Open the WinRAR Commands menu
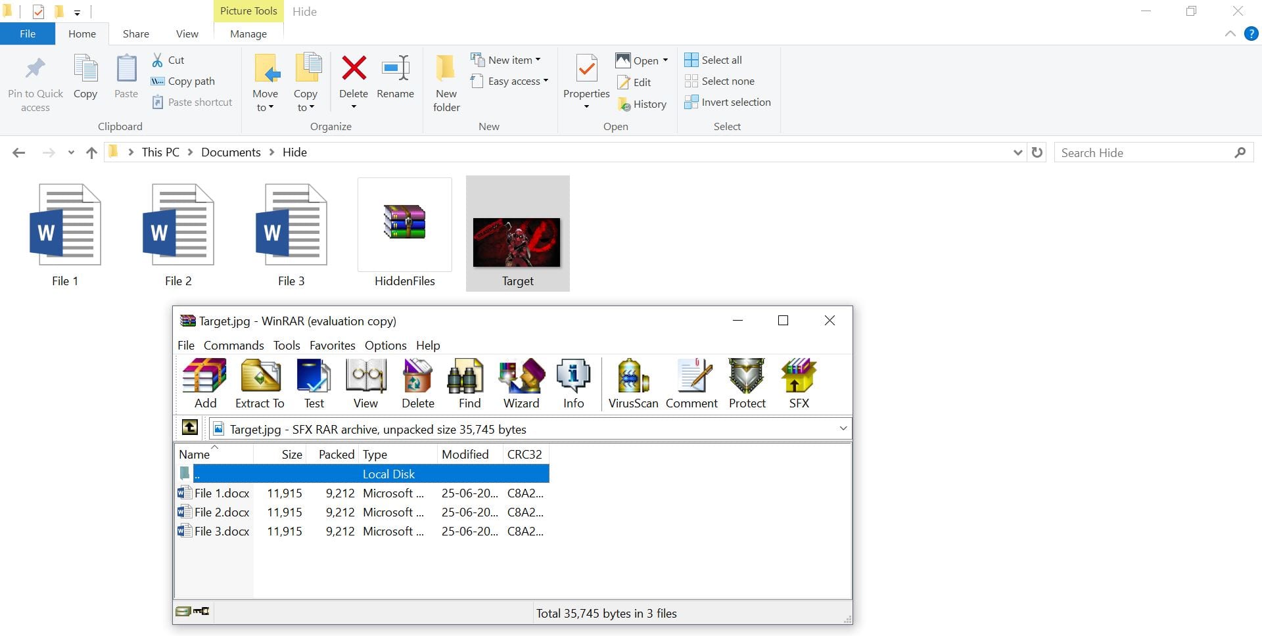Viewport: 1262px width, 636px height. (x=233, y=345)
